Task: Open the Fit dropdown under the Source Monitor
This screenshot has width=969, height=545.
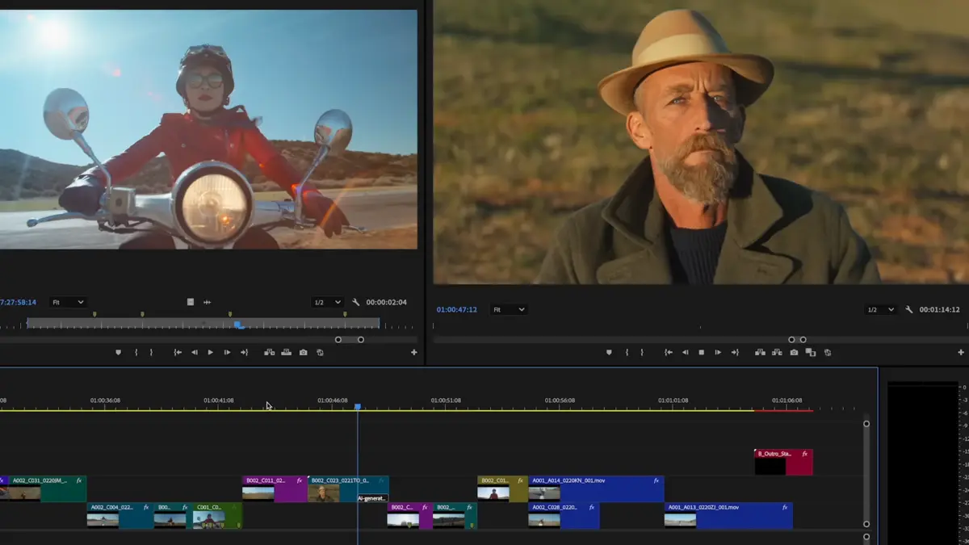Action: click(x=69, y=301)
